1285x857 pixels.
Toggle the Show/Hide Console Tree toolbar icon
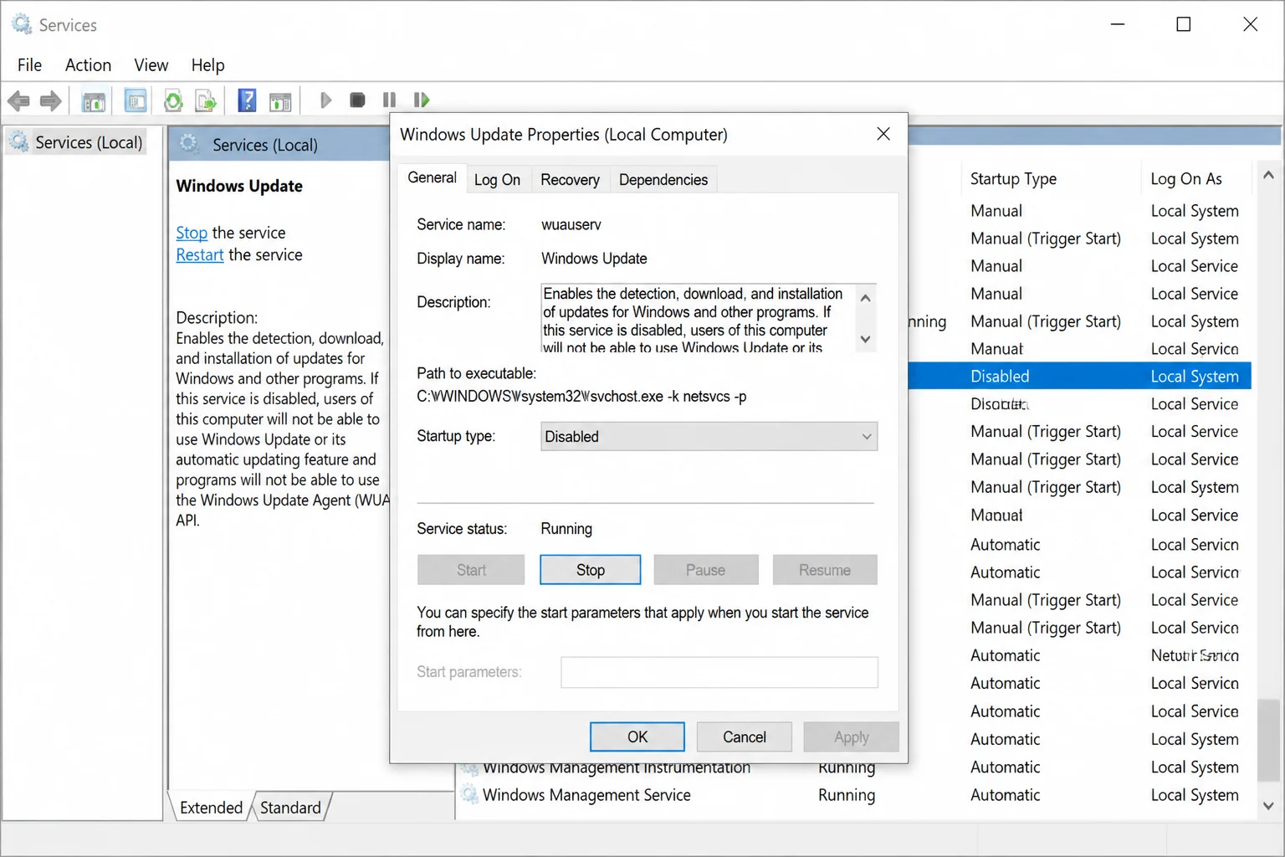(94, 101)
